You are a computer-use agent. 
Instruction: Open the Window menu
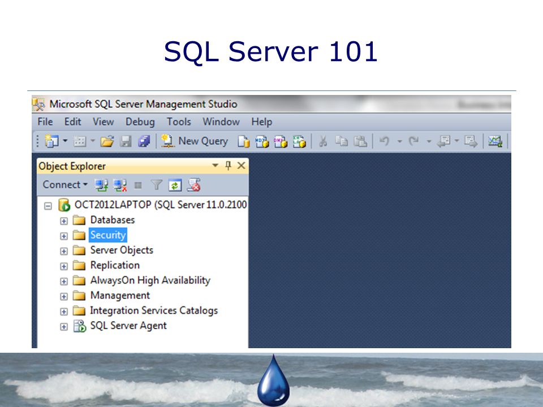click(221, 122)
